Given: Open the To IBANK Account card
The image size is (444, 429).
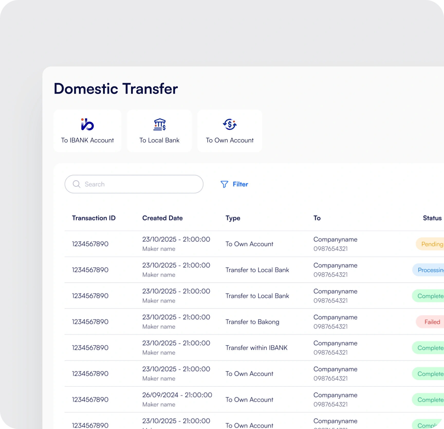Looking at the screenshot, I should click(87, 131).
